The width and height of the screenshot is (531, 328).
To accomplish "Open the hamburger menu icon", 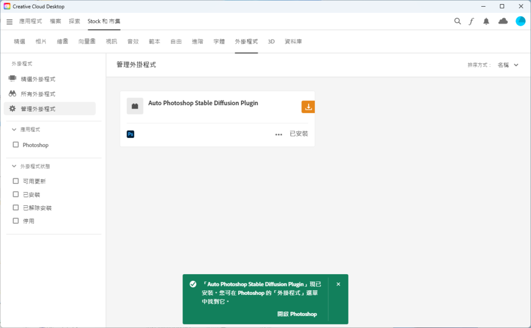I will coord(9,22).
